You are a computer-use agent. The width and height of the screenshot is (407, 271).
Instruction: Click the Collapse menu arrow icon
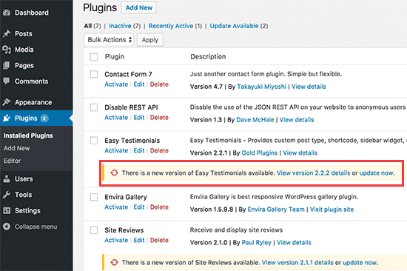coord(7,227)
